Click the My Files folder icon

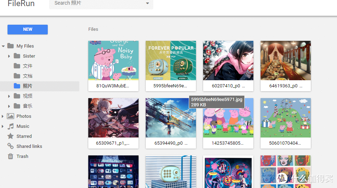(10, 46)
